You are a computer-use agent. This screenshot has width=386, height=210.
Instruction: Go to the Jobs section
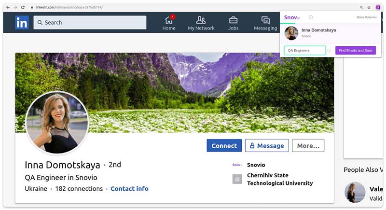(233, 23)
